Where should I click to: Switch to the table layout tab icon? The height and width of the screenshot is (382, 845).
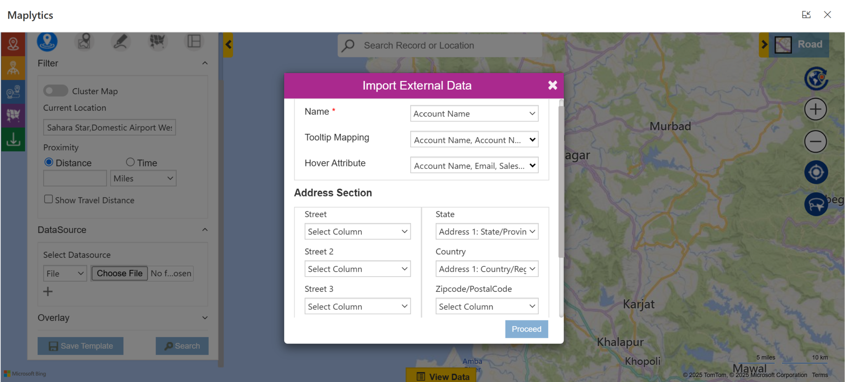[x=194, y=42]
